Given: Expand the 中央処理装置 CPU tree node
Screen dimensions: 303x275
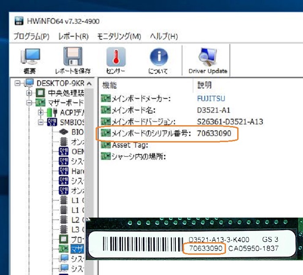Looking at the screenshot, I should pos(29,93).
